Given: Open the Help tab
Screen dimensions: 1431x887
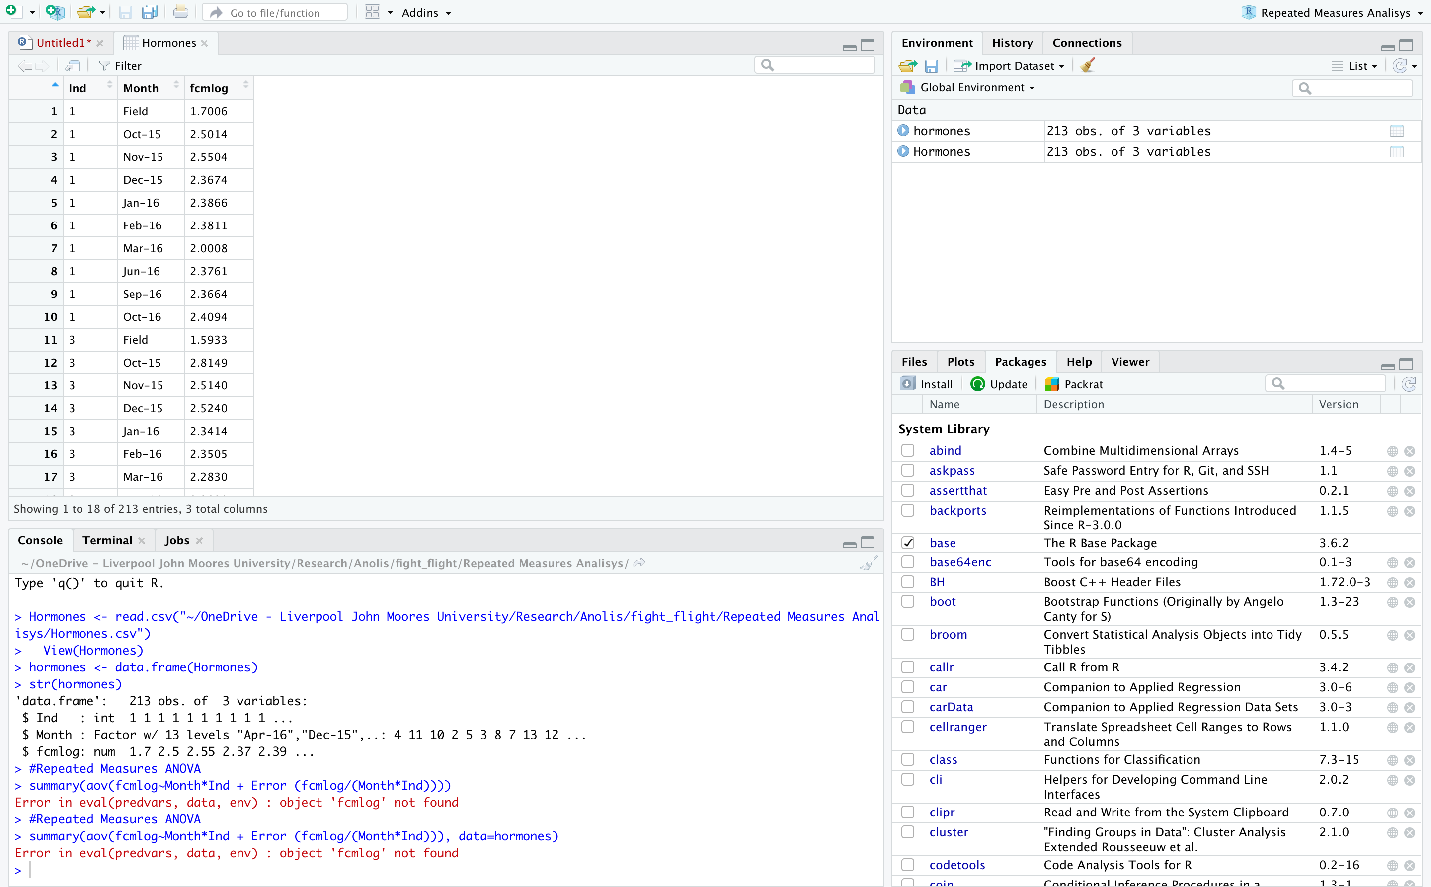Looking at the screenshot, I should [1079, 362].
